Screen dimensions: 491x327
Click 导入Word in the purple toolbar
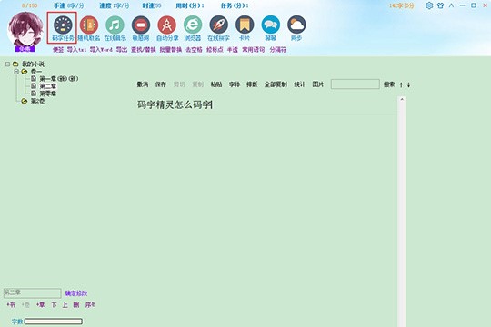tap(101, 49)
